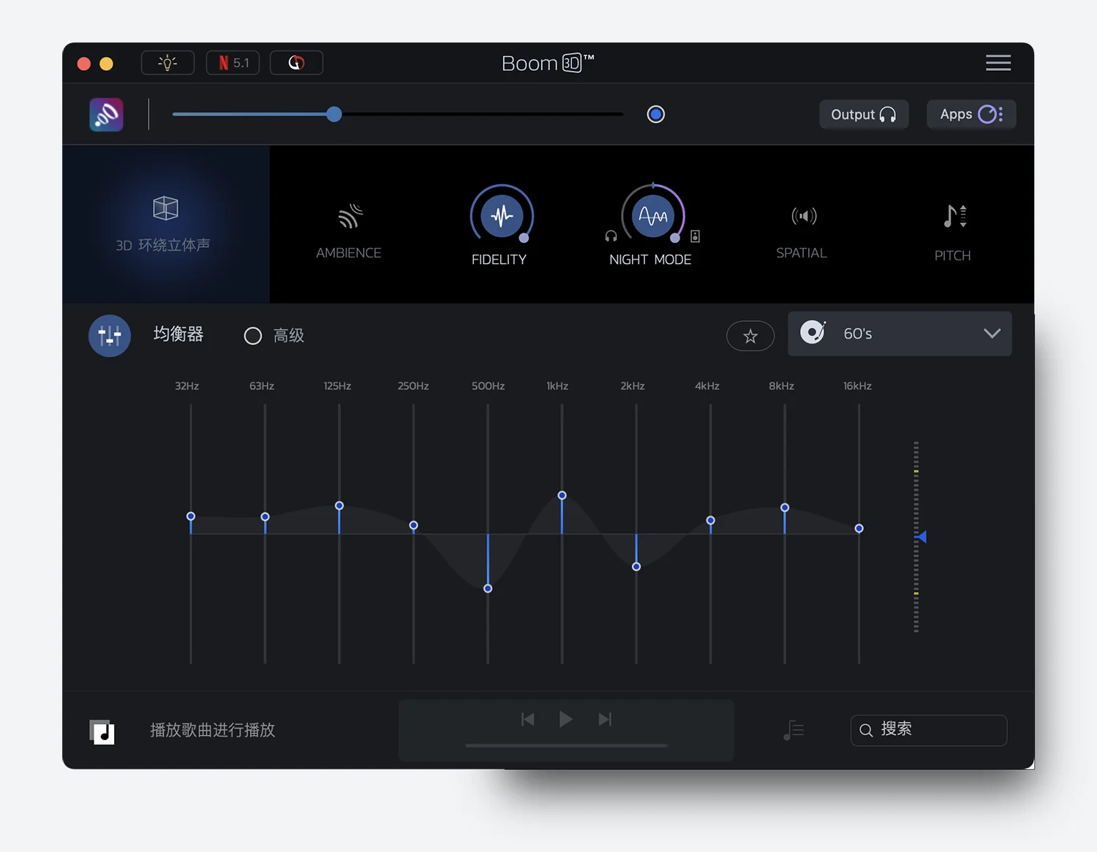The width and height of the screenshot is (1097, 852).
Task: Click the 播放歌曲进行播放 text
Action: point(213,730)
